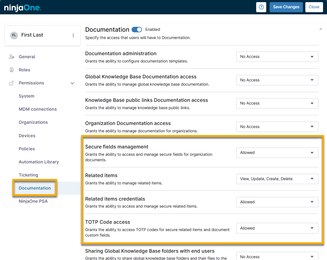Open the Documentation administration access dropdown
Viewport: 327px width, 260px height.
tap(277, 57)
